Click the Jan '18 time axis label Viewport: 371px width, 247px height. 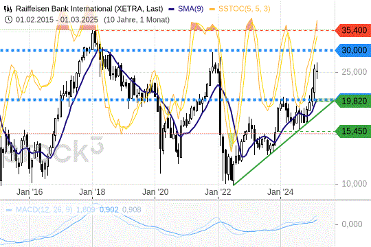[92, 192]
